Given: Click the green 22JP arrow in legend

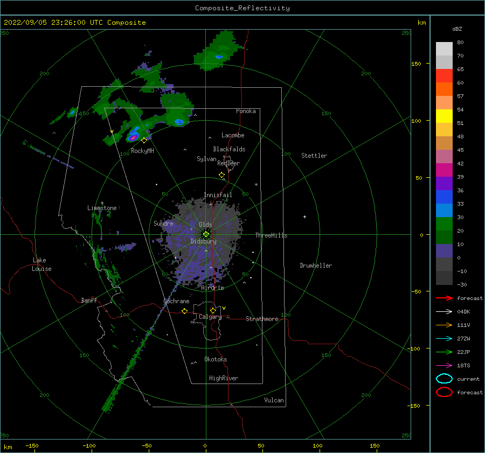Looking at the screenshot, I should pos(444,352).
